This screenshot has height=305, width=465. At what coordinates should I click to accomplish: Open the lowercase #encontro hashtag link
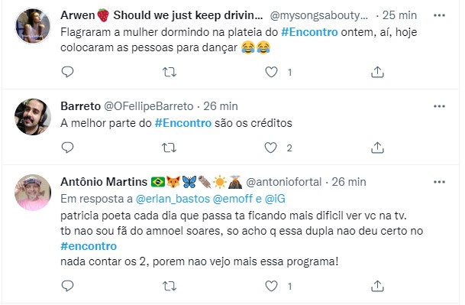[89, 246]
